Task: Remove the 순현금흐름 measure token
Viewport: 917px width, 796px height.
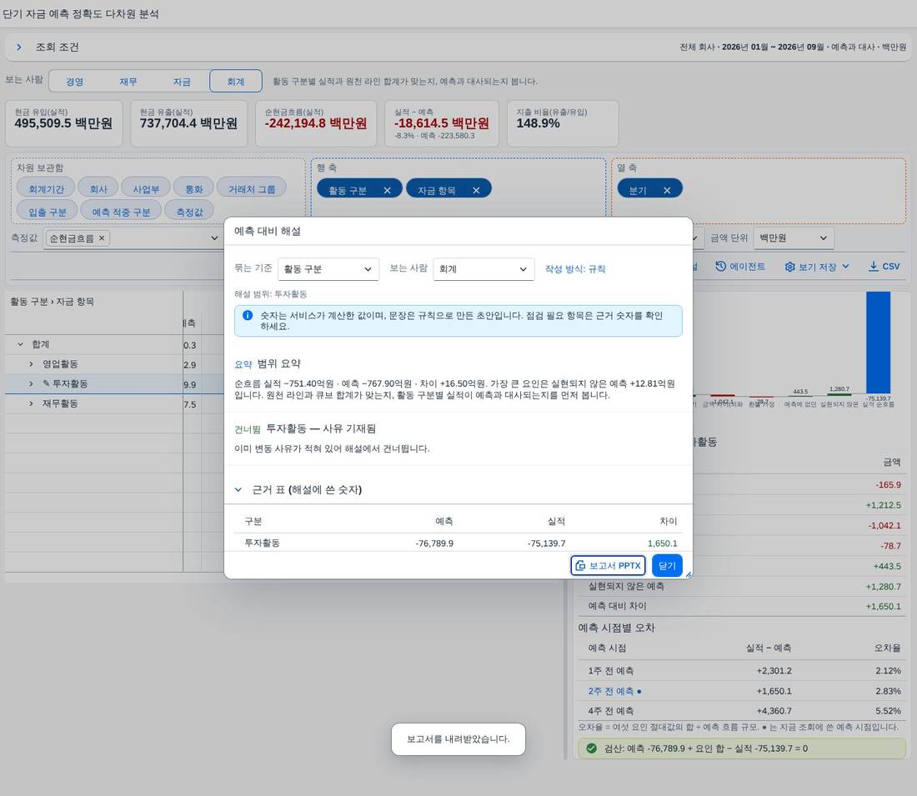Action: [102, 238]
